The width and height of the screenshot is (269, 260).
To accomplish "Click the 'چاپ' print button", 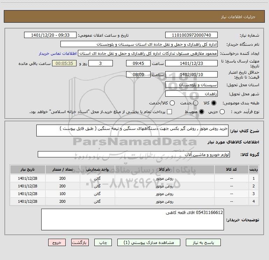I will 103,242.
